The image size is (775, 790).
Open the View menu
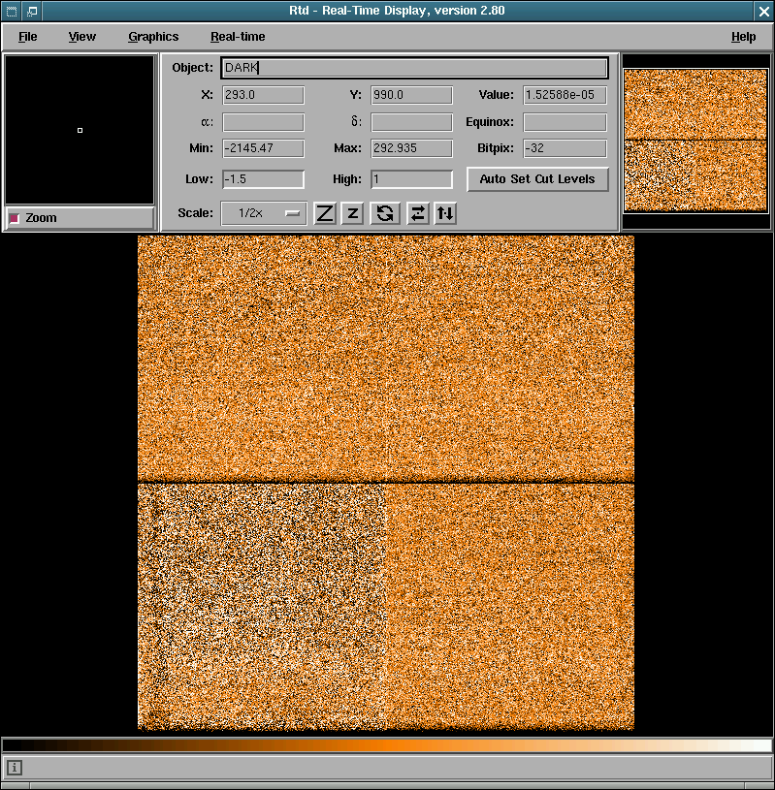pos(82,37)
